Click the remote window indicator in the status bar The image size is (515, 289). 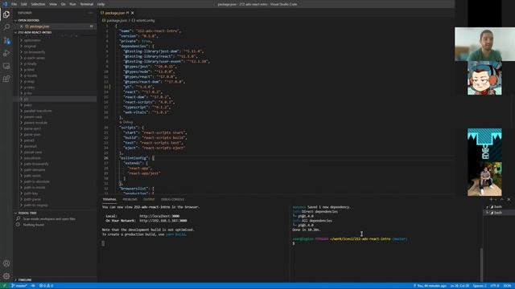(4, 286)
